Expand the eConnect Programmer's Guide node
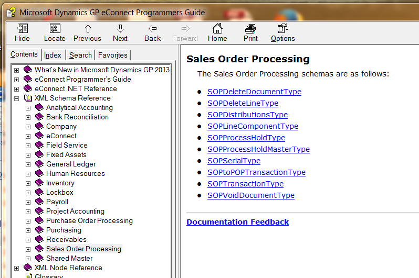 point(17,80)
